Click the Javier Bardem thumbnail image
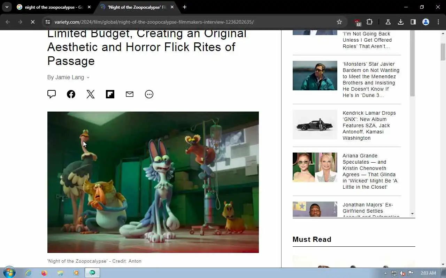 [x=315, y=75]
